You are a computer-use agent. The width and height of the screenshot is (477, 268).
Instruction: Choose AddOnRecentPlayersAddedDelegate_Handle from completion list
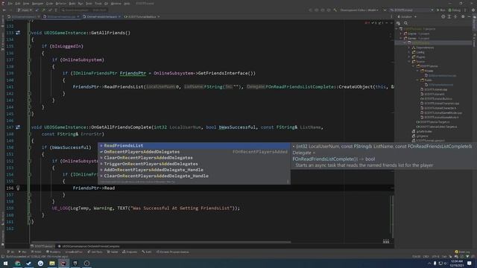[x=194, y=170]
